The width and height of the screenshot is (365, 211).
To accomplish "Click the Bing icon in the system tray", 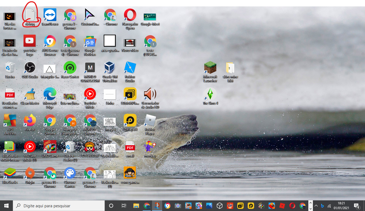I will 323,206.
